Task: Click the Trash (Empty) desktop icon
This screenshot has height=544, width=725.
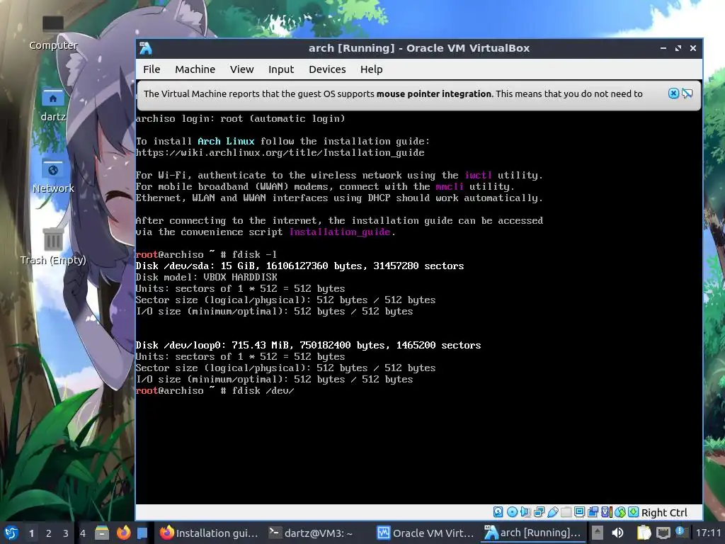Action: click(53, 247)
